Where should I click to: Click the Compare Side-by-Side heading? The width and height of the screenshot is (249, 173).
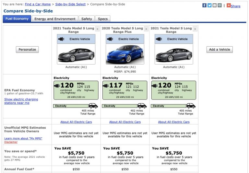[28, 11]
